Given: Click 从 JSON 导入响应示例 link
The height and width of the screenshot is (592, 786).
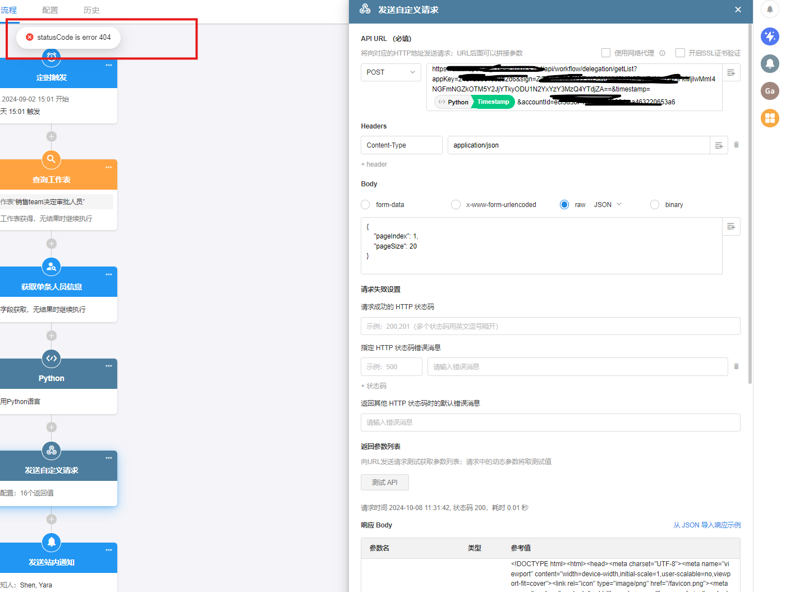Looking at the screenshot, I should 707,525.
